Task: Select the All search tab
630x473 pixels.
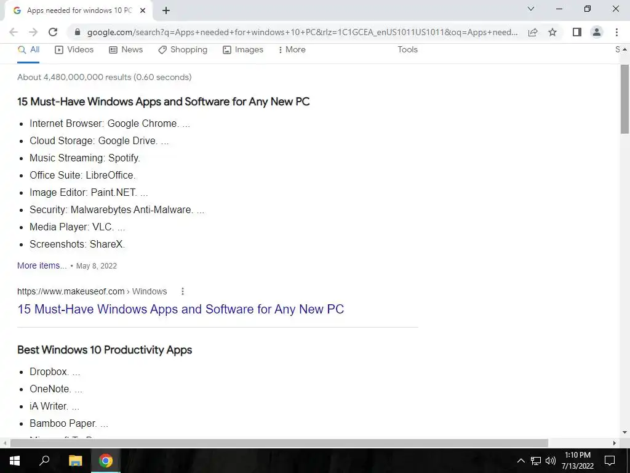Action: point(28,50)
